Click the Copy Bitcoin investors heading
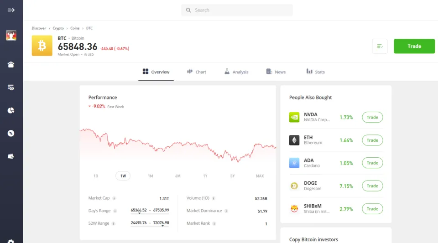This screenshot has height=243, width=438. (313, 239)
